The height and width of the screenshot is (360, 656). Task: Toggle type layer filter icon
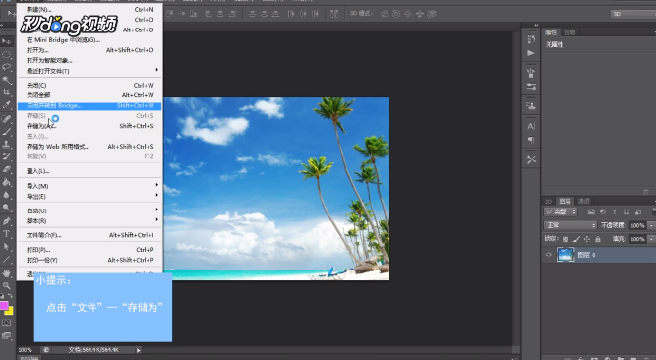pyautogui.click(x=614, y=211)
